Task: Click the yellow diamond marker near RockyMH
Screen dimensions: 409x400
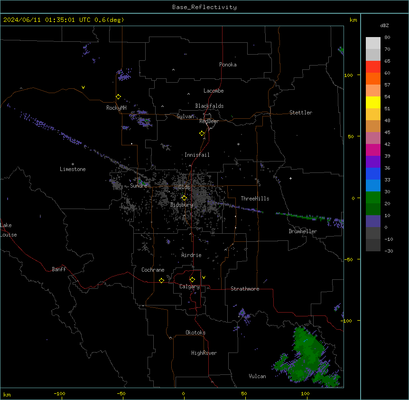Action: (x=118, y=96)
